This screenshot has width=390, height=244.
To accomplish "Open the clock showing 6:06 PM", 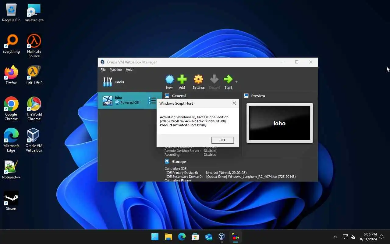I will pos(368,237).
